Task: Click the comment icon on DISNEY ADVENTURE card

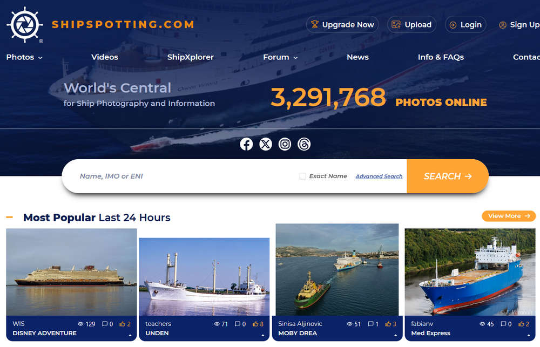Action: click(x=105, y=324)
